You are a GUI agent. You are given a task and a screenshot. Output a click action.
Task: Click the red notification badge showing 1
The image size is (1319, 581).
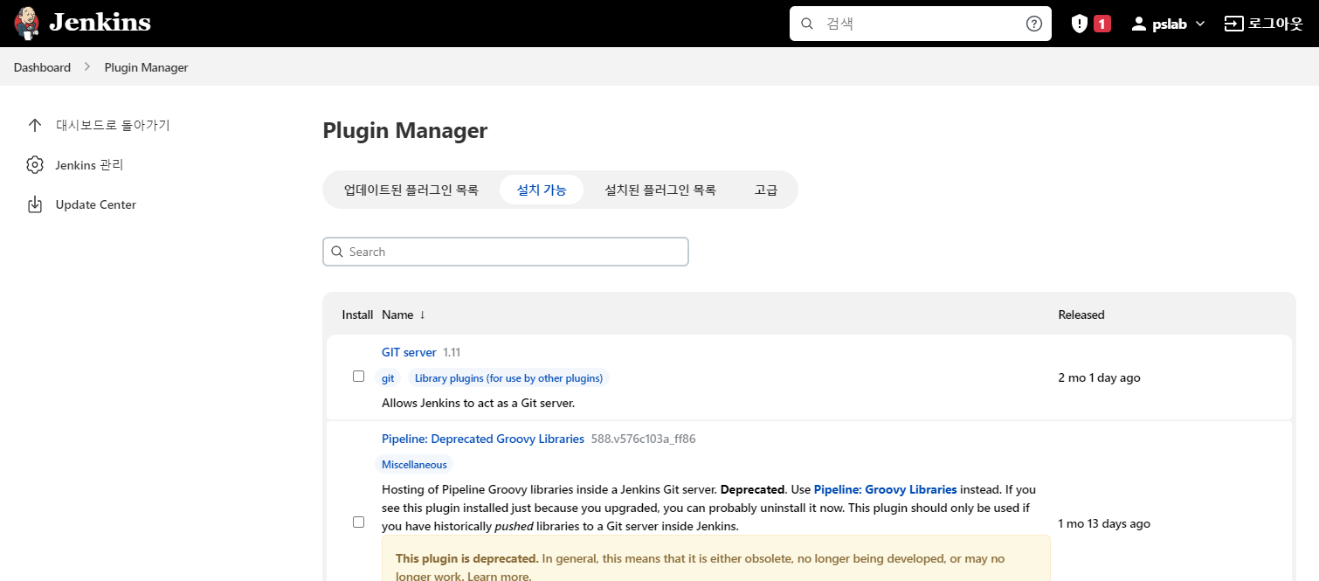coord(1102,24)
